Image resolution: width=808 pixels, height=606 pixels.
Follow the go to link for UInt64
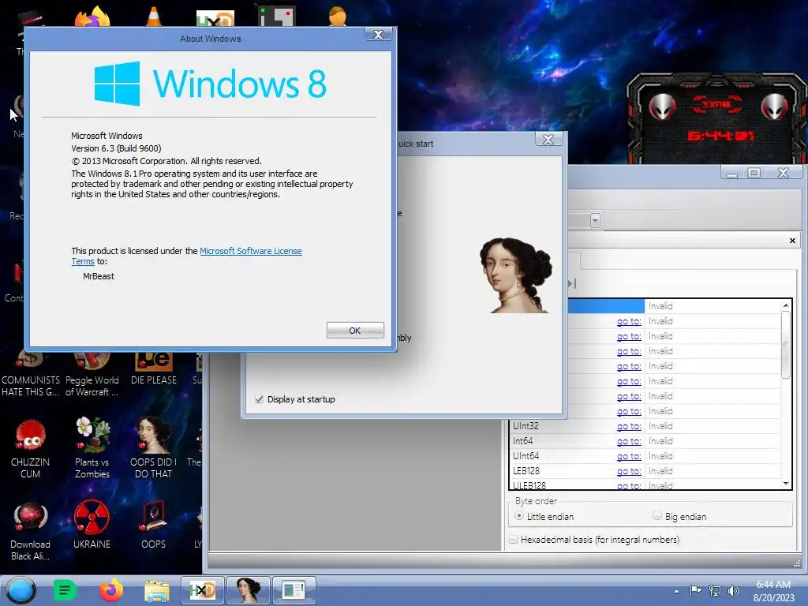629,456
